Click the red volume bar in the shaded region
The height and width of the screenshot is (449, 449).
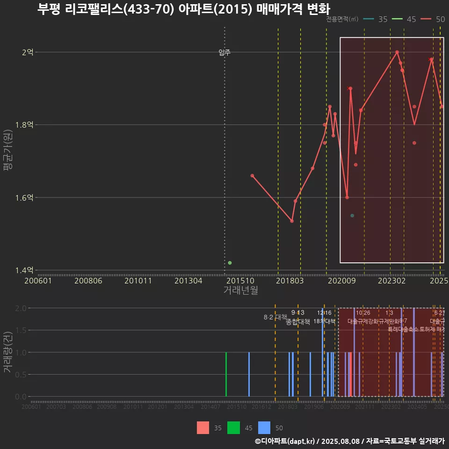pyautogui.click(x=350, y=374)
